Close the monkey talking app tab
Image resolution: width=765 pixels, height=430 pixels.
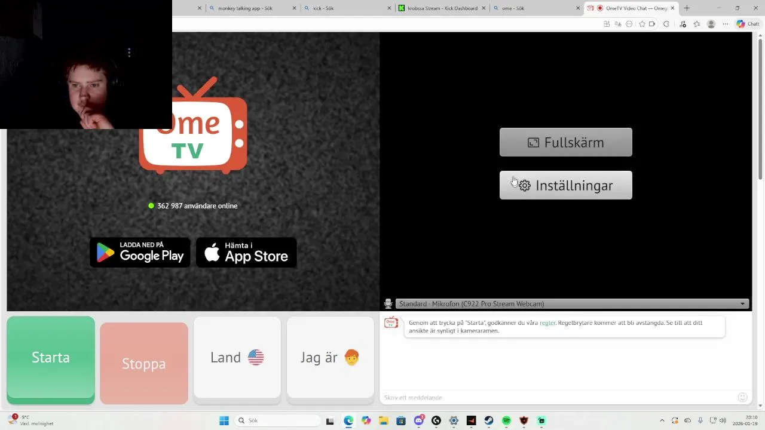tap(294, 8)
